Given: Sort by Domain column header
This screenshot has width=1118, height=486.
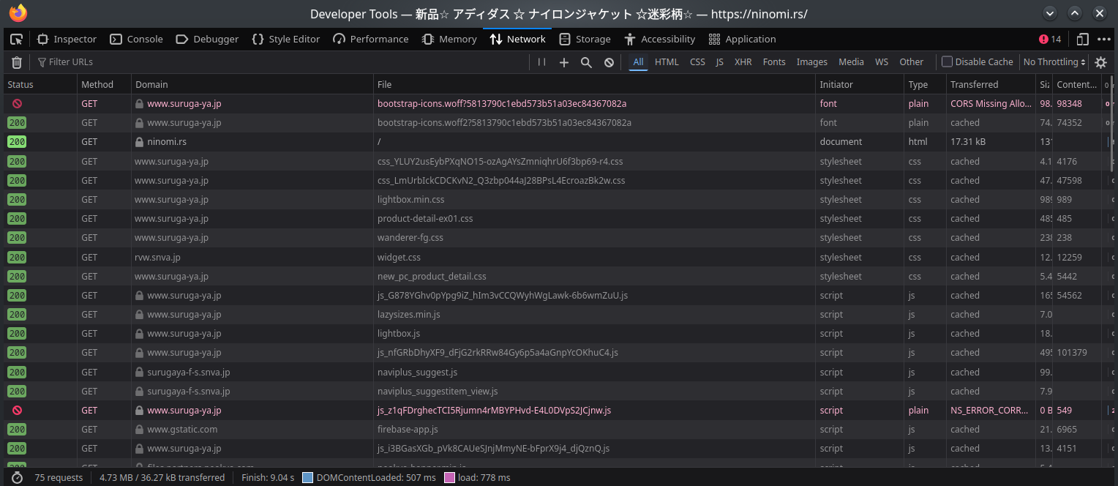Looking at the screenshot, I should coord(252,85).
